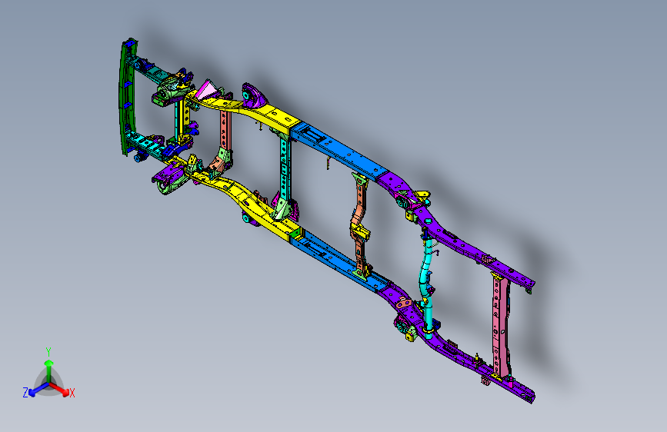Select the pink rear vertical crossmember

click(500, 325)
